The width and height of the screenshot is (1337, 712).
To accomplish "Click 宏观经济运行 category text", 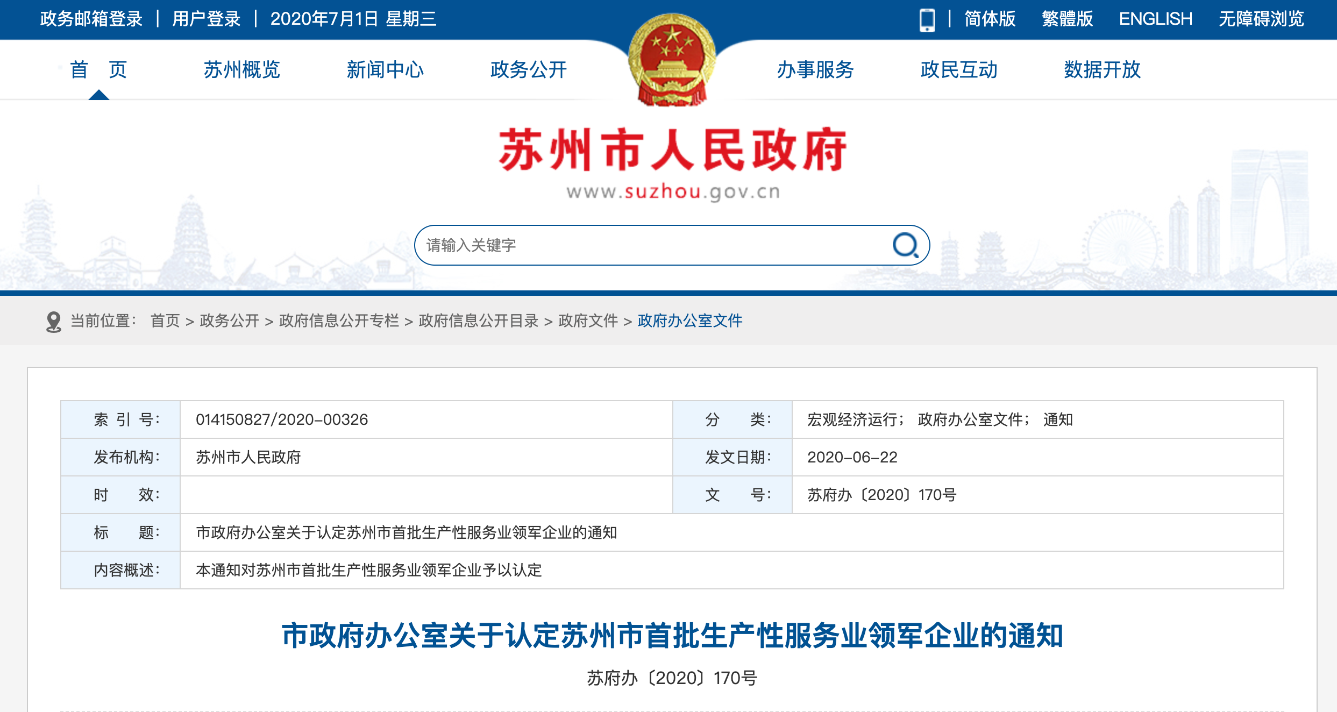I will tap(852, 419).
